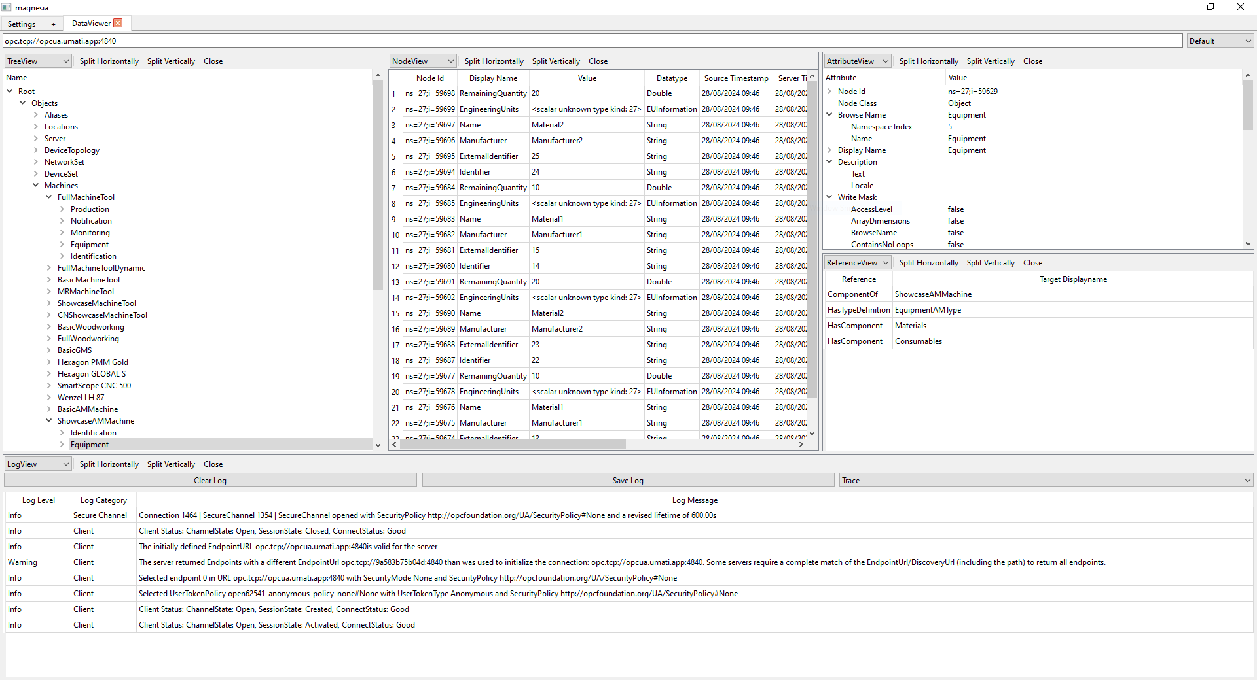Open the Trace log level dropdown
The width and height of the screenshot is (1257, 680).
pyautogui.click(x=1046, y=481)
